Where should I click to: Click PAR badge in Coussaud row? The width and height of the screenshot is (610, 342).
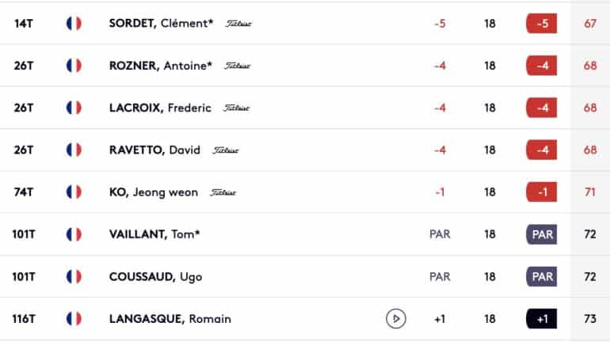click(542, 277)
